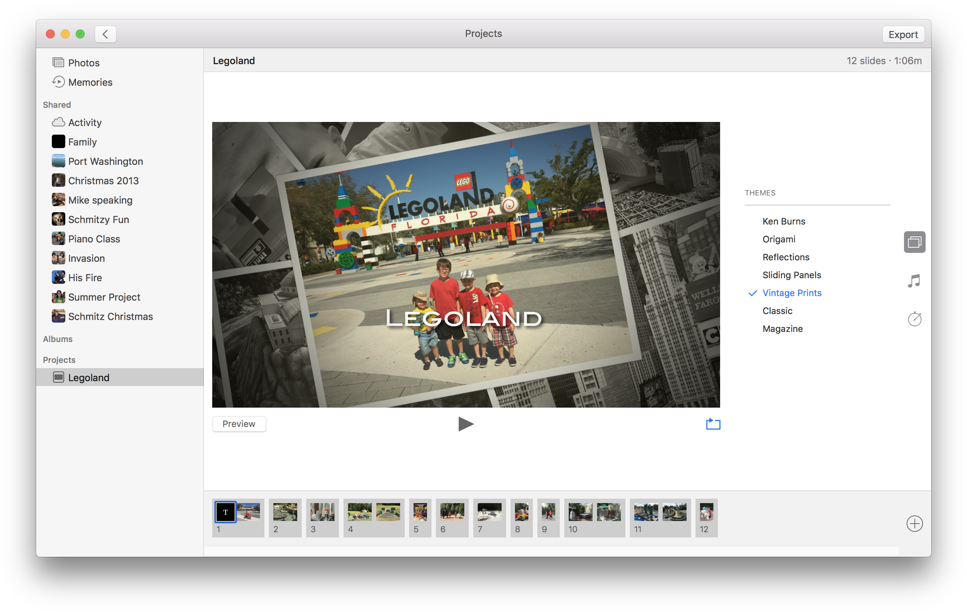Click the Legoland project title heading
Image resolution: width=967 pixels, height=612 pixels.
[234, 61]
